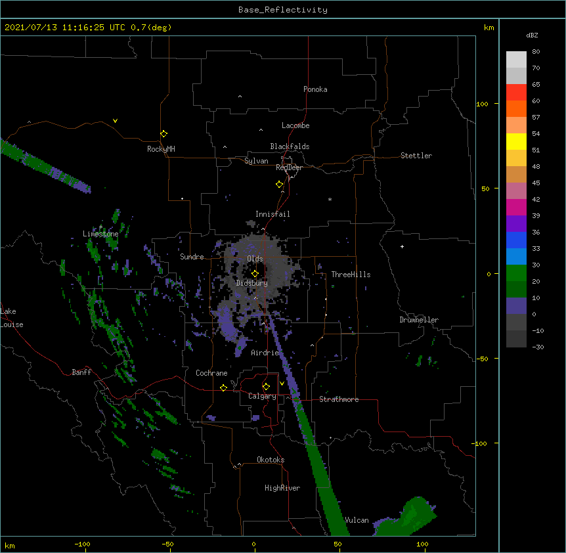
Task: Click the Sundre town label
Action: (192, 257)
